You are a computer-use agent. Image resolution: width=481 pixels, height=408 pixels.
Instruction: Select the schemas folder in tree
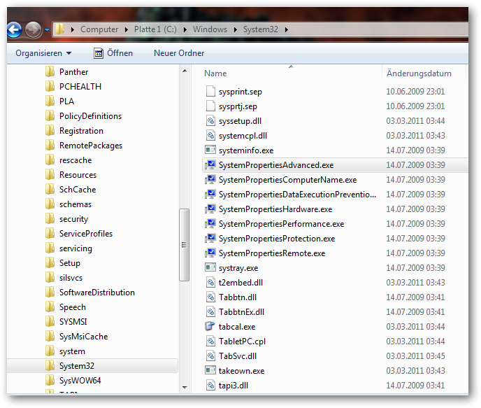(76, 204)
